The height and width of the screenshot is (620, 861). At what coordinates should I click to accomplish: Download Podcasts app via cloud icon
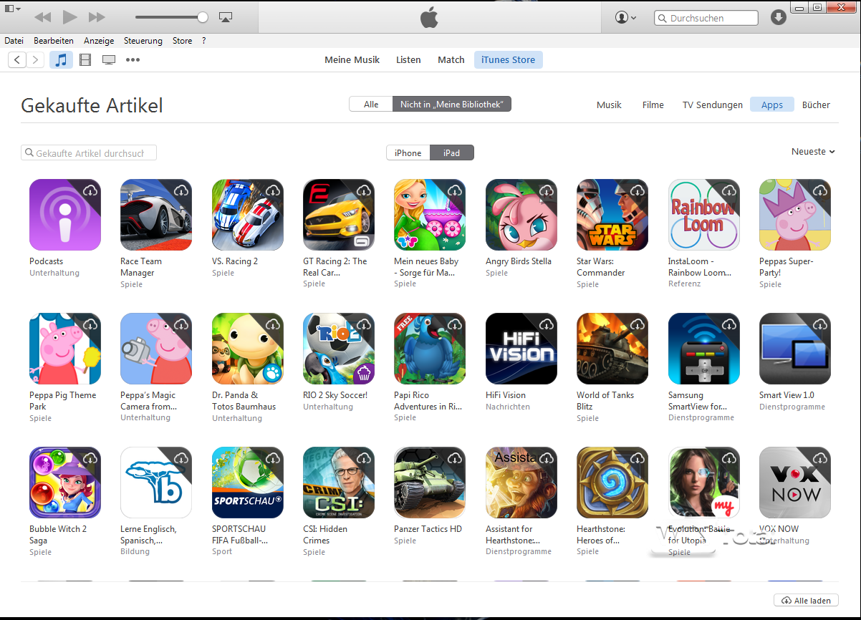[90, 190]
